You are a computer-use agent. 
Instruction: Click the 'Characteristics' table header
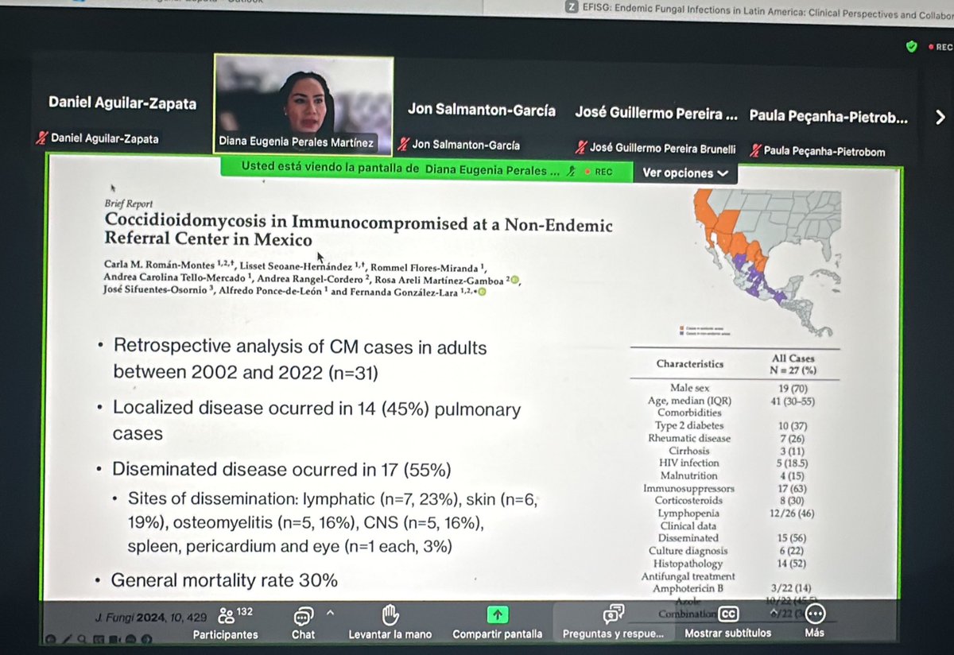690,364
